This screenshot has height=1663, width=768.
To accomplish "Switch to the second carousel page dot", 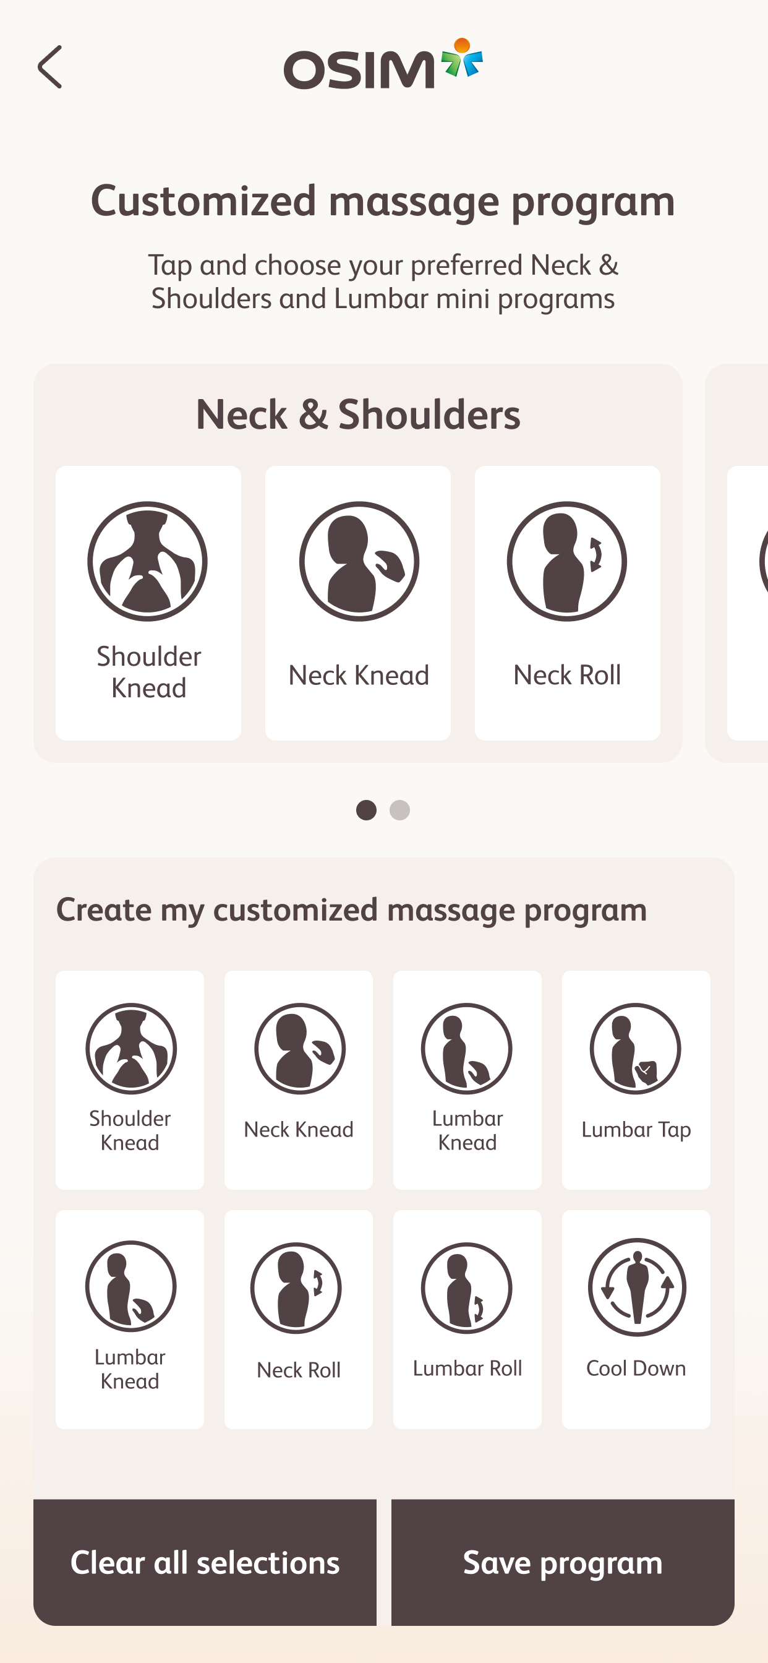I will tap(399, 810).
